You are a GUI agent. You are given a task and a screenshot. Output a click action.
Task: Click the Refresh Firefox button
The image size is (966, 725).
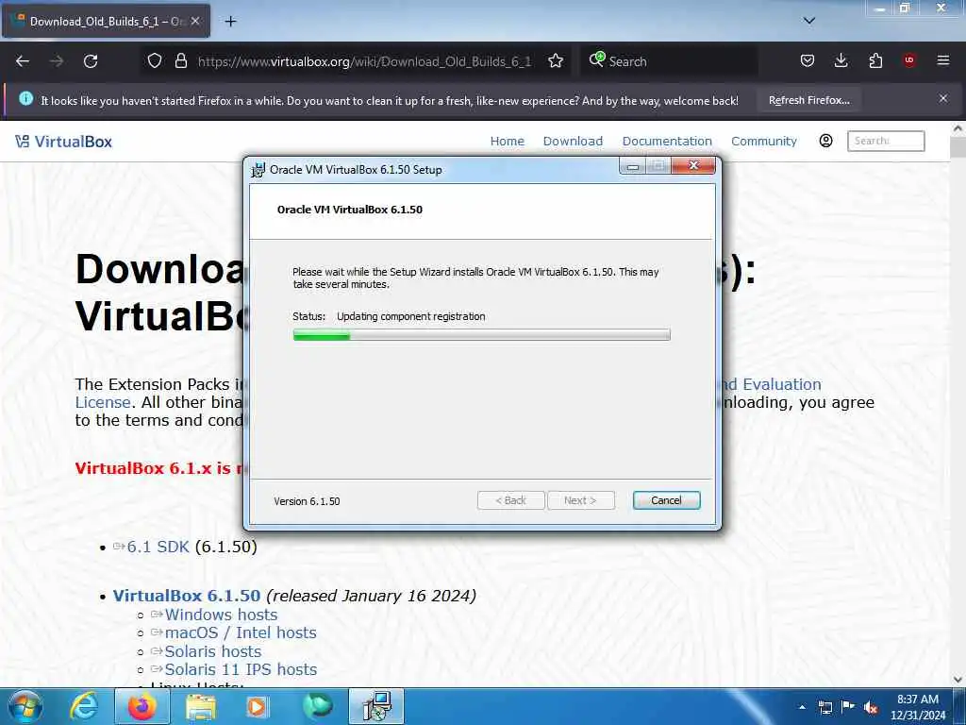808,100
